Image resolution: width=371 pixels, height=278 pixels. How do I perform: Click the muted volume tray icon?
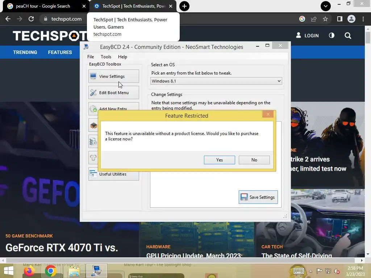[x=337, y=271]
